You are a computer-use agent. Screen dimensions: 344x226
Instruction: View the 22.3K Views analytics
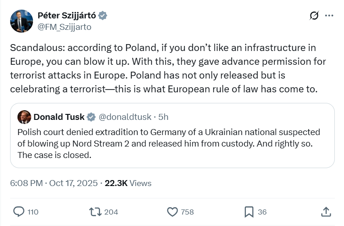point(128,183)
